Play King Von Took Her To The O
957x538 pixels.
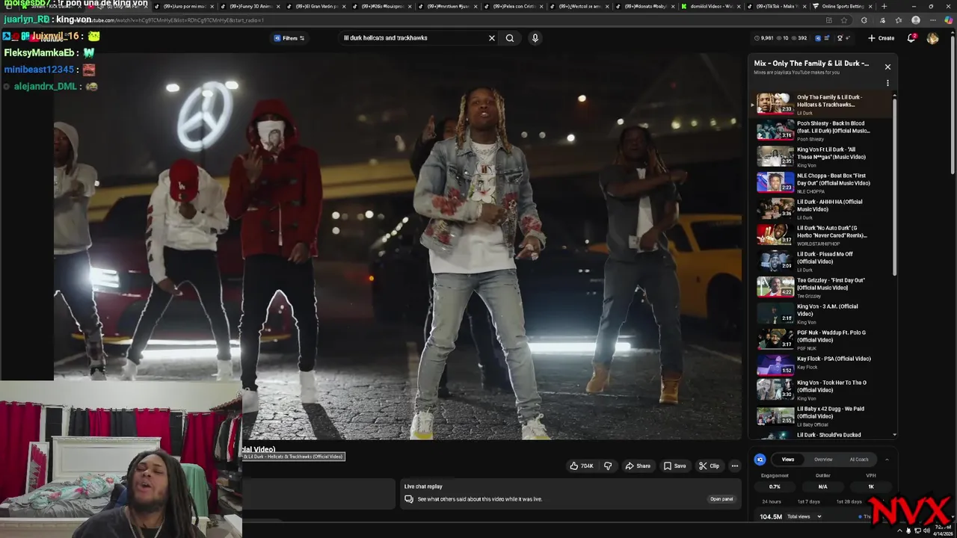pyautogui.click(x=822, y=390)
